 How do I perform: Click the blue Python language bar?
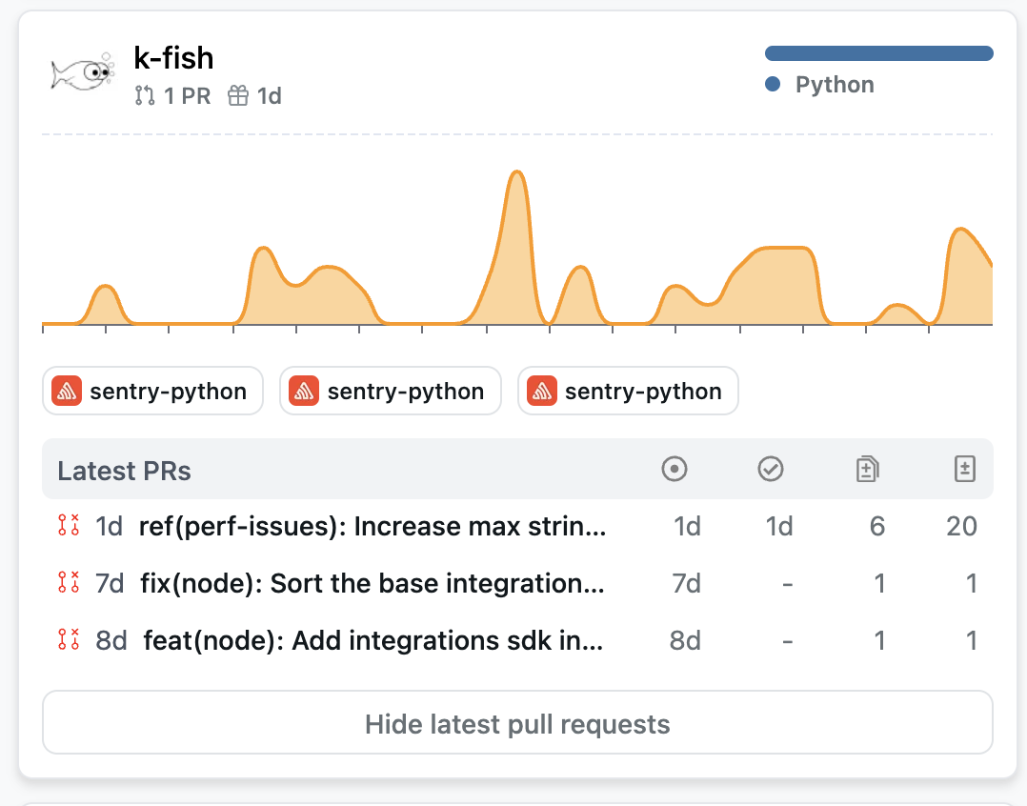(x=878, y=52)
